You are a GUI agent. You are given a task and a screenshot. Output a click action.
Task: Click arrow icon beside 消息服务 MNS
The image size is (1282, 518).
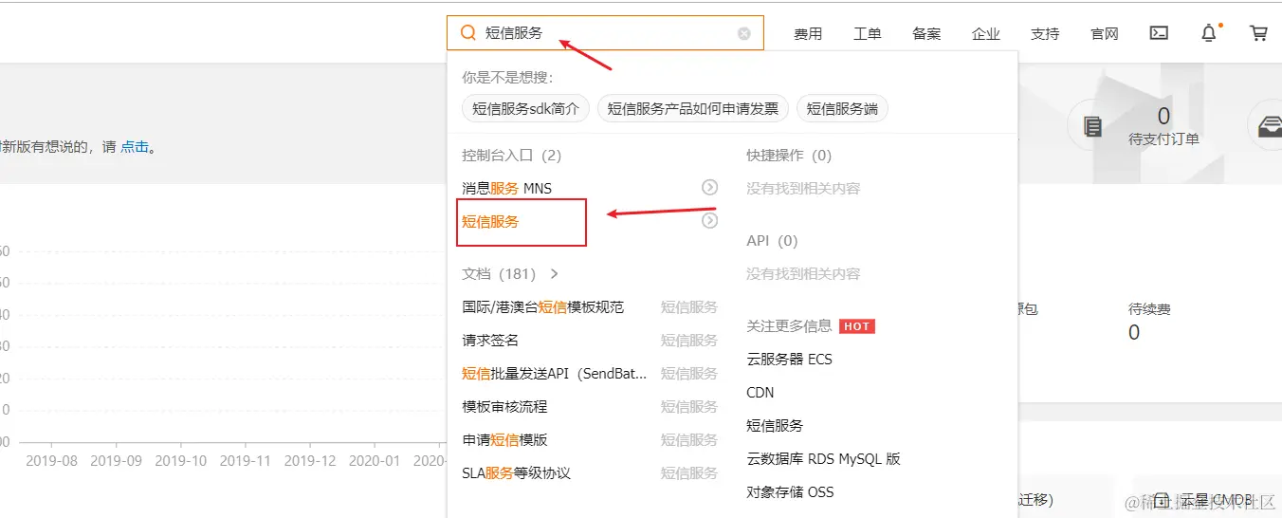[x=709, y=188]
